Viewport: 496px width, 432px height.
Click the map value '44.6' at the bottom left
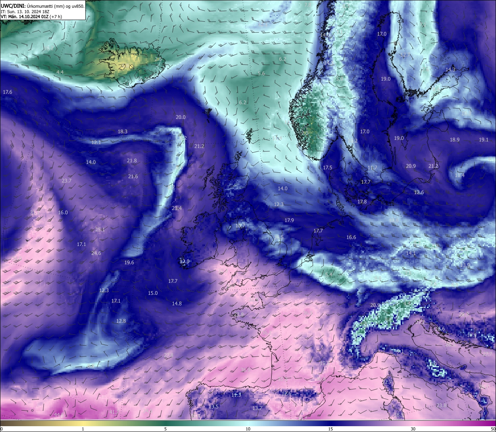pos(59,415)
